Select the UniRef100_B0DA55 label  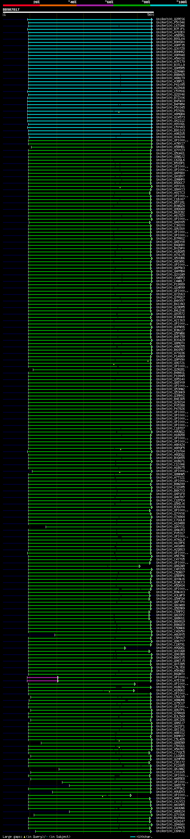[170, 458]
